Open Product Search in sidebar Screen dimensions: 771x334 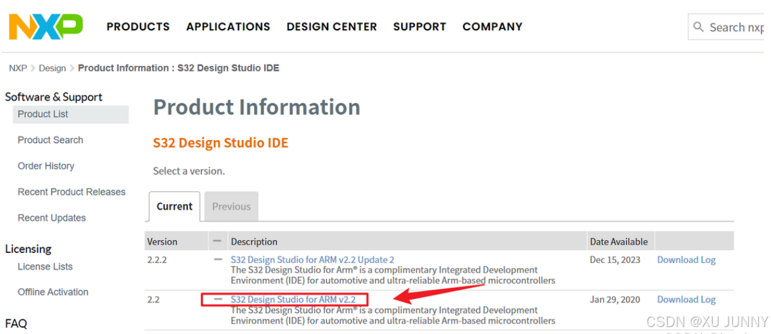pos(50,140)
